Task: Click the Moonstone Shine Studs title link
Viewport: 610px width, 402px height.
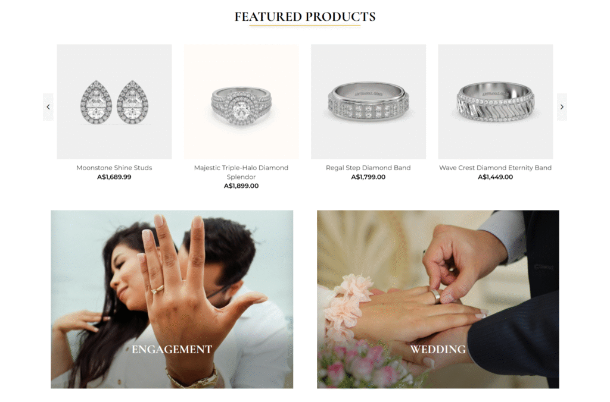Action: coord(114,168)
